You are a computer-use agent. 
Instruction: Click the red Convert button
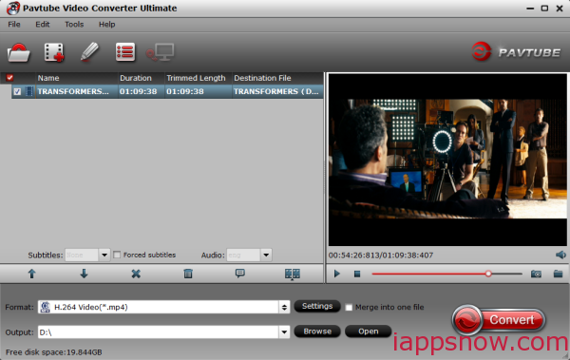(x=499, y=320)
